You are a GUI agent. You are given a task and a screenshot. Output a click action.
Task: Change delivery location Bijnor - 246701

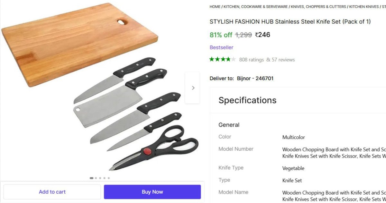click(255, 78)
